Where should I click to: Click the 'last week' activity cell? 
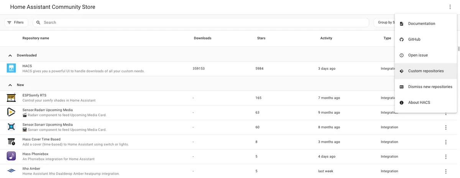tap(325, 171)
